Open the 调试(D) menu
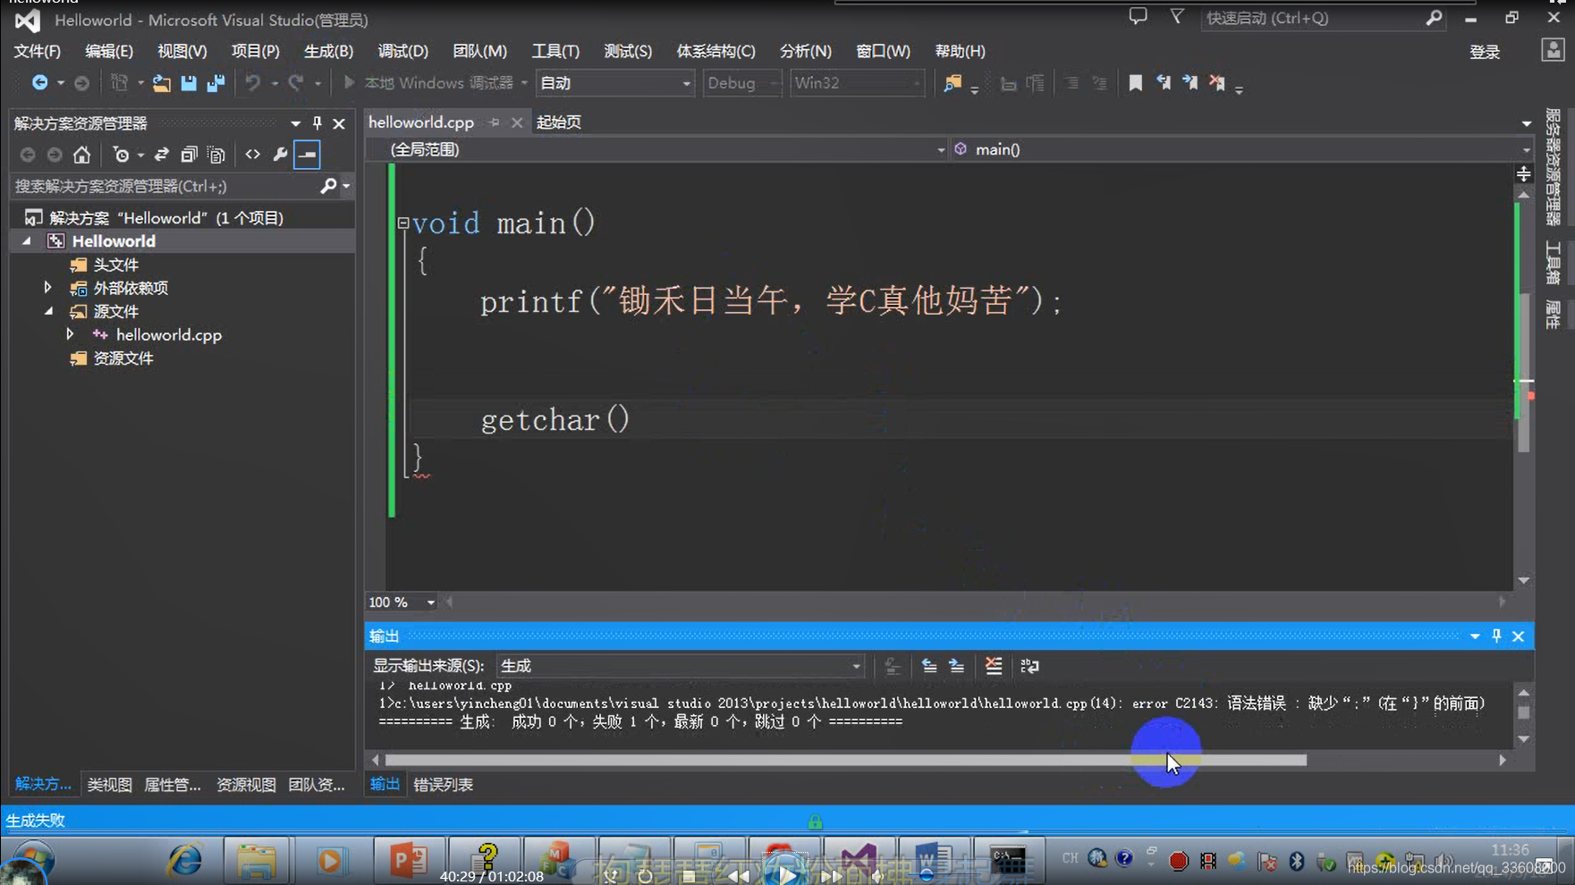 (402, 51)
